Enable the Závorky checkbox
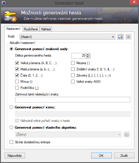 73,75
